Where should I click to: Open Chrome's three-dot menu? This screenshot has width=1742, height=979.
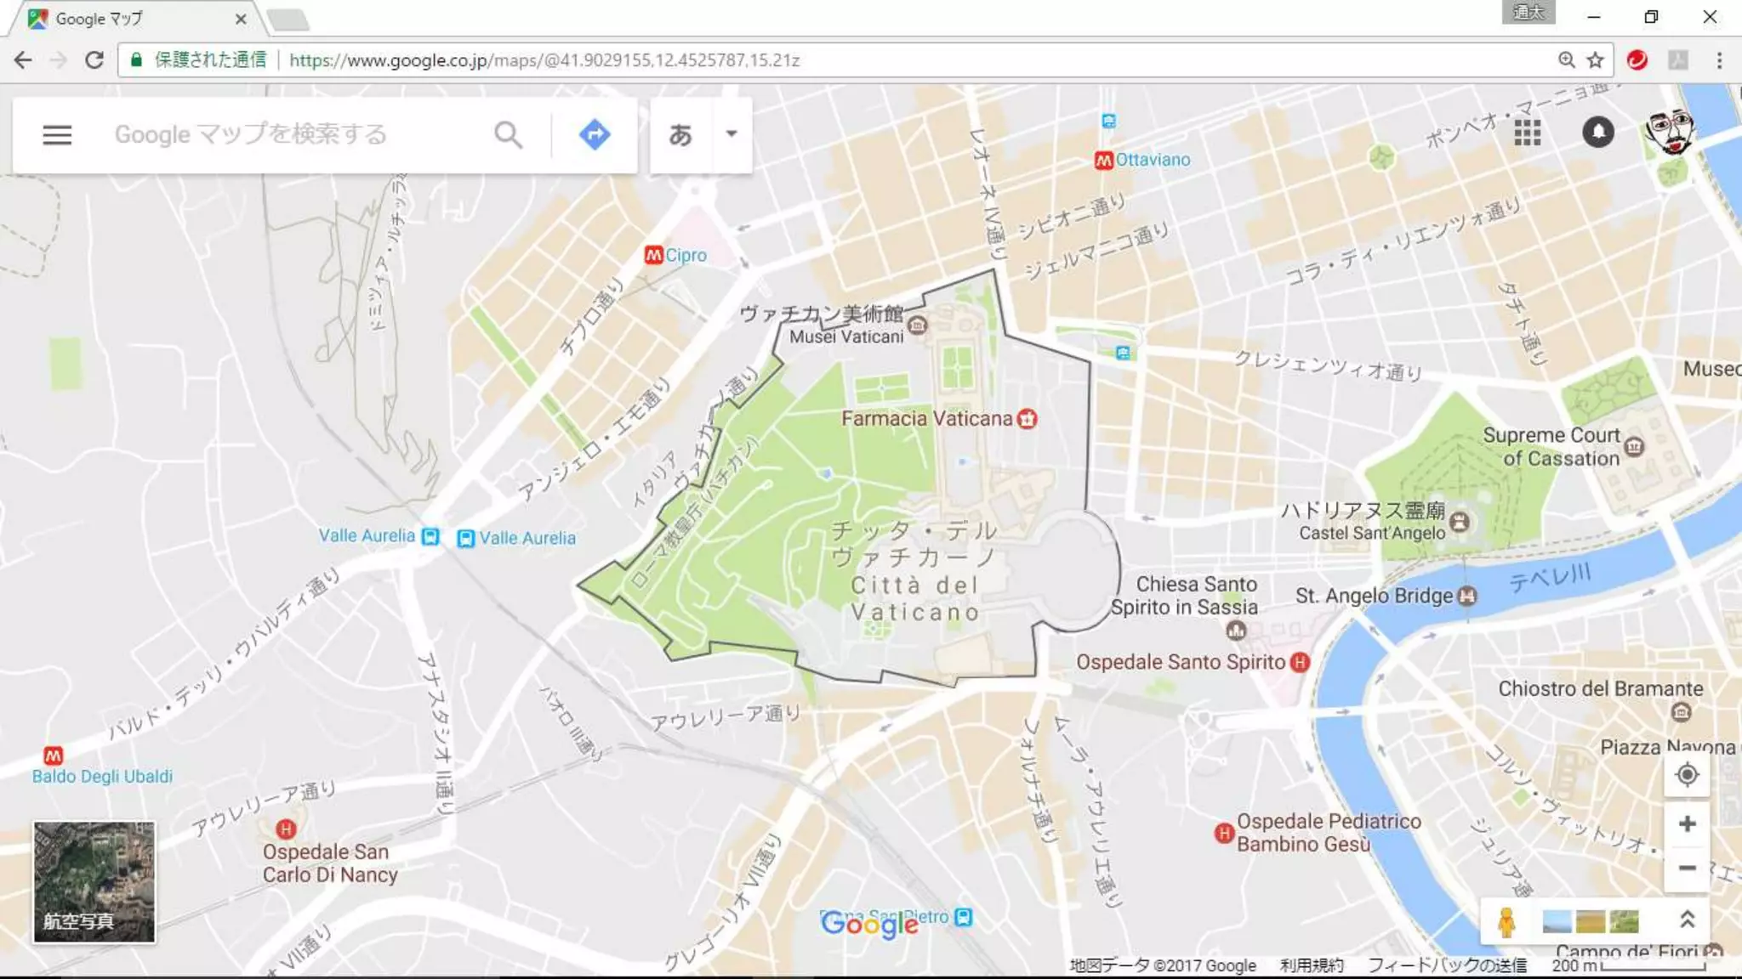[1719, 60]
